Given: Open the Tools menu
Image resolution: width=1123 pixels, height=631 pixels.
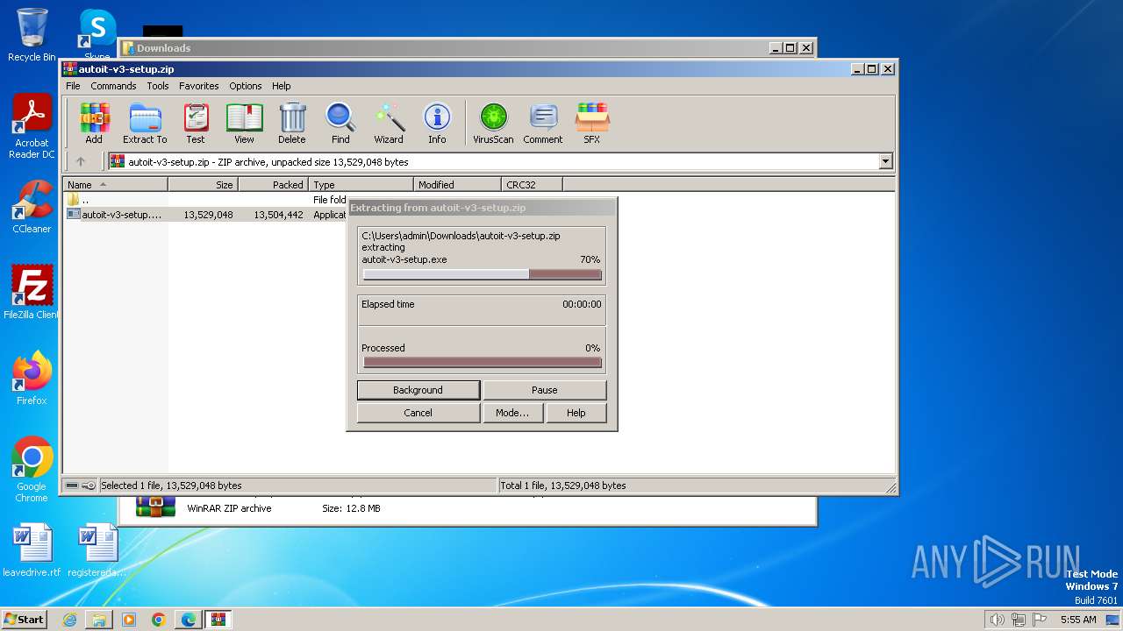Looking at the screenshot, I should click(158, 86).
